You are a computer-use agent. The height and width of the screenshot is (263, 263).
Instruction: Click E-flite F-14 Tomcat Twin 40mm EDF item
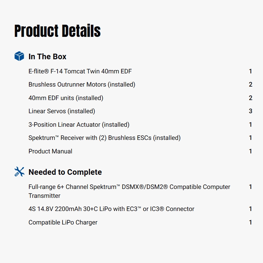(80, 71)
